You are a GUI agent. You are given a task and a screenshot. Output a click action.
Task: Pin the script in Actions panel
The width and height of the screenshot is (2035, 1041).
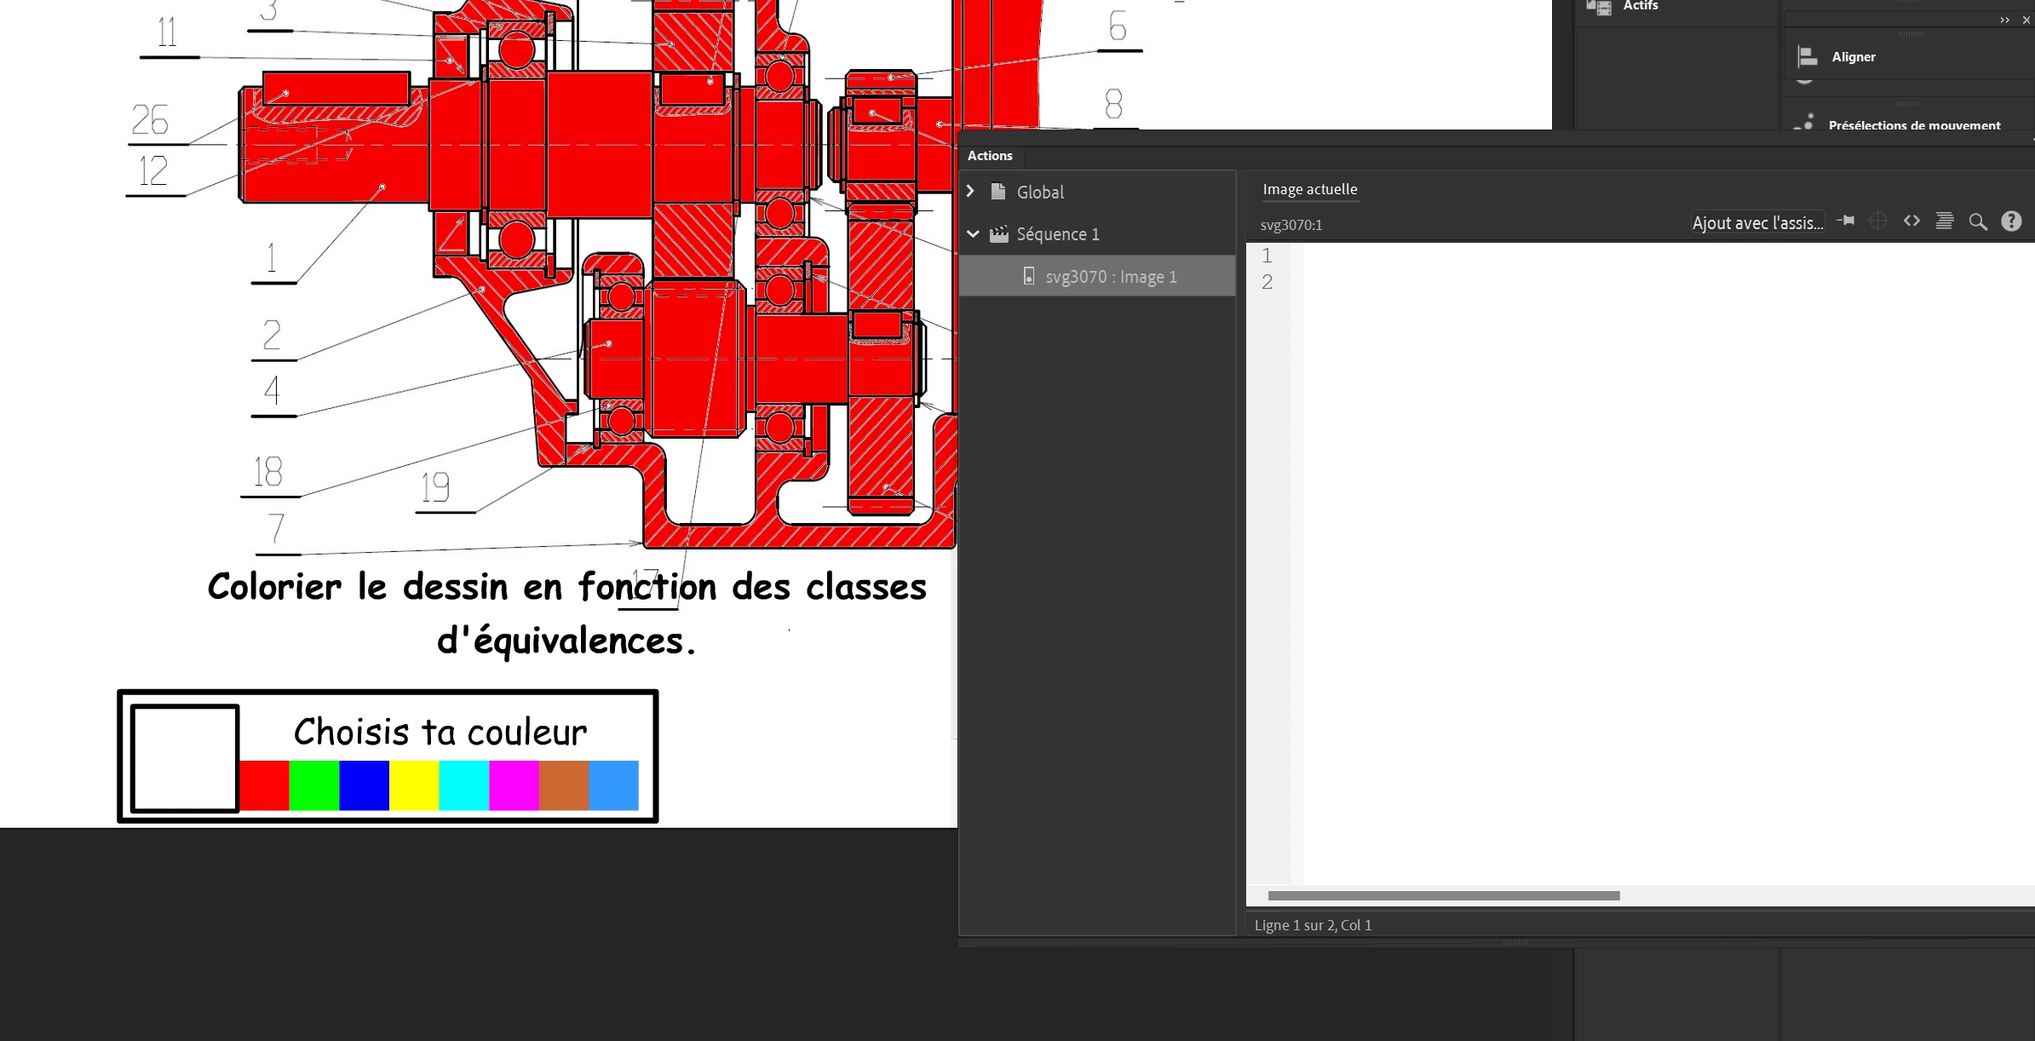1846,221
